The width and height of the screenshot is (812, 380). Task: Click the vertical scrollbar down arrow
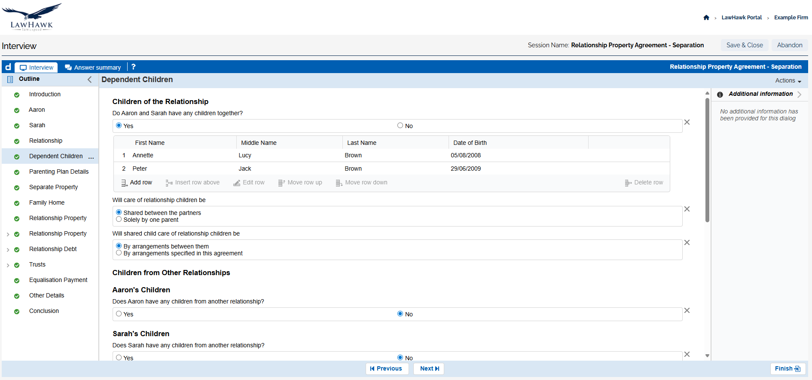(x=707, y=356)
